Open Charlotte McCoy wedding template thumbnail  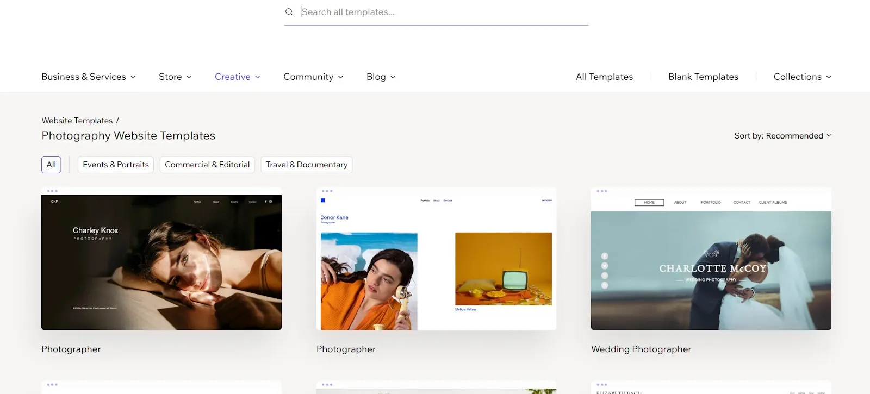[x=711, y=259]
